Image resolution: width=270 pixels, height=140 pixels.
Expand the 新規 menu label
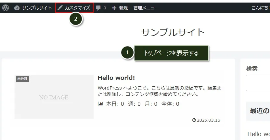[x=123, y=8]
